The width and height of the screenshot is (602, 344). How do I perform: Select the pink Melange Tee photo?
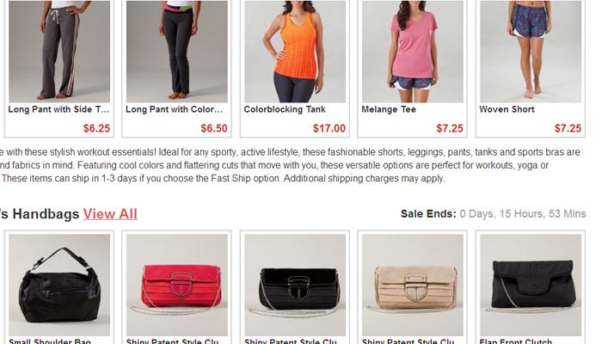tap(412, 51)
